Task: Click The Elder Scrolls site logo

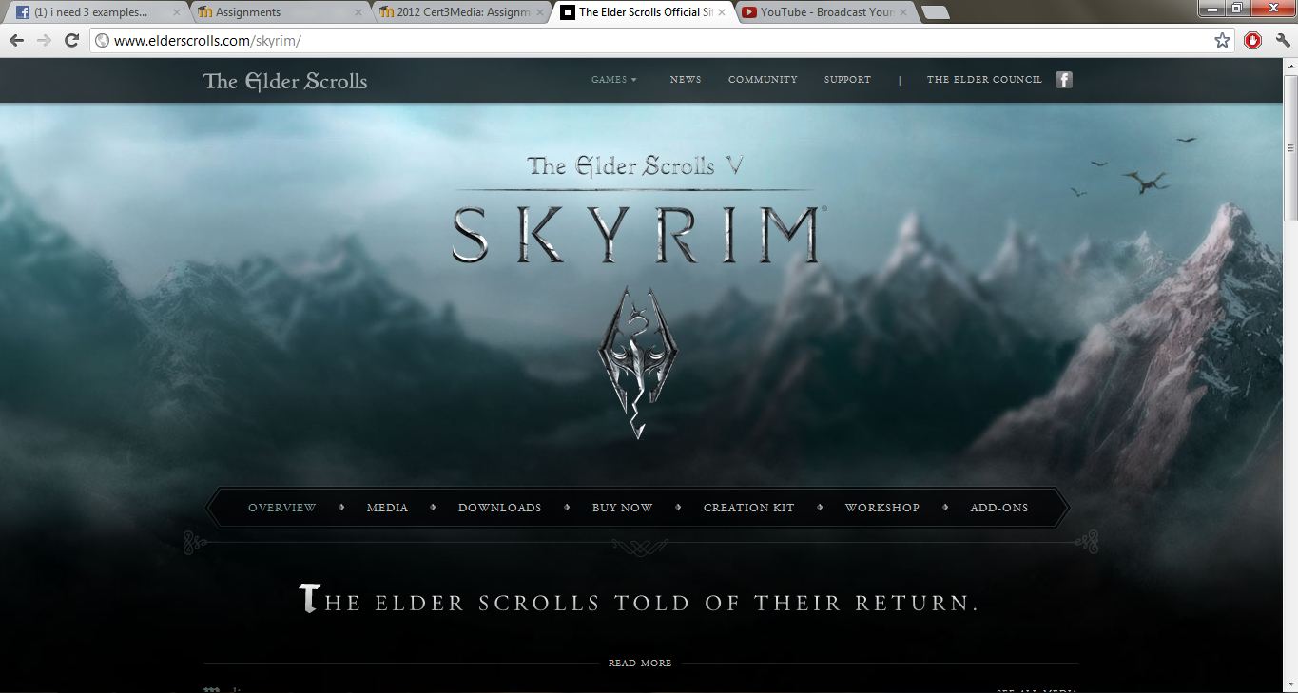Action: point(285,81)
